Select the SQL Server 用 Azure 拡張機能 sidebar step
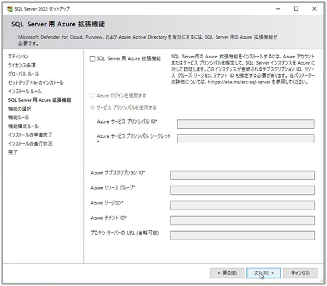 40,100
